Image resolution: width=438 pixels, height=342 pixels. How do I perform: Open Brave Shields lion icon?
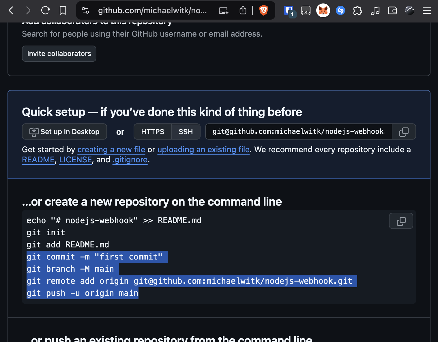tap(263, 11)
